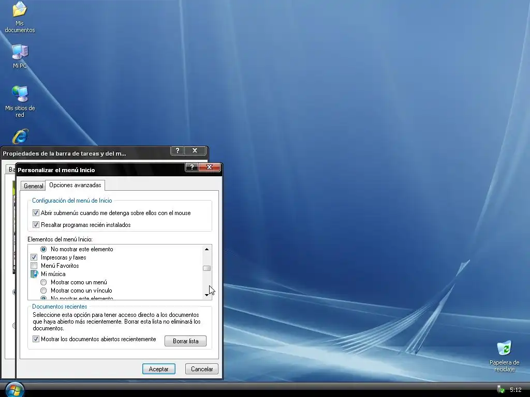Click the Borrar lista button

(185, 341)
